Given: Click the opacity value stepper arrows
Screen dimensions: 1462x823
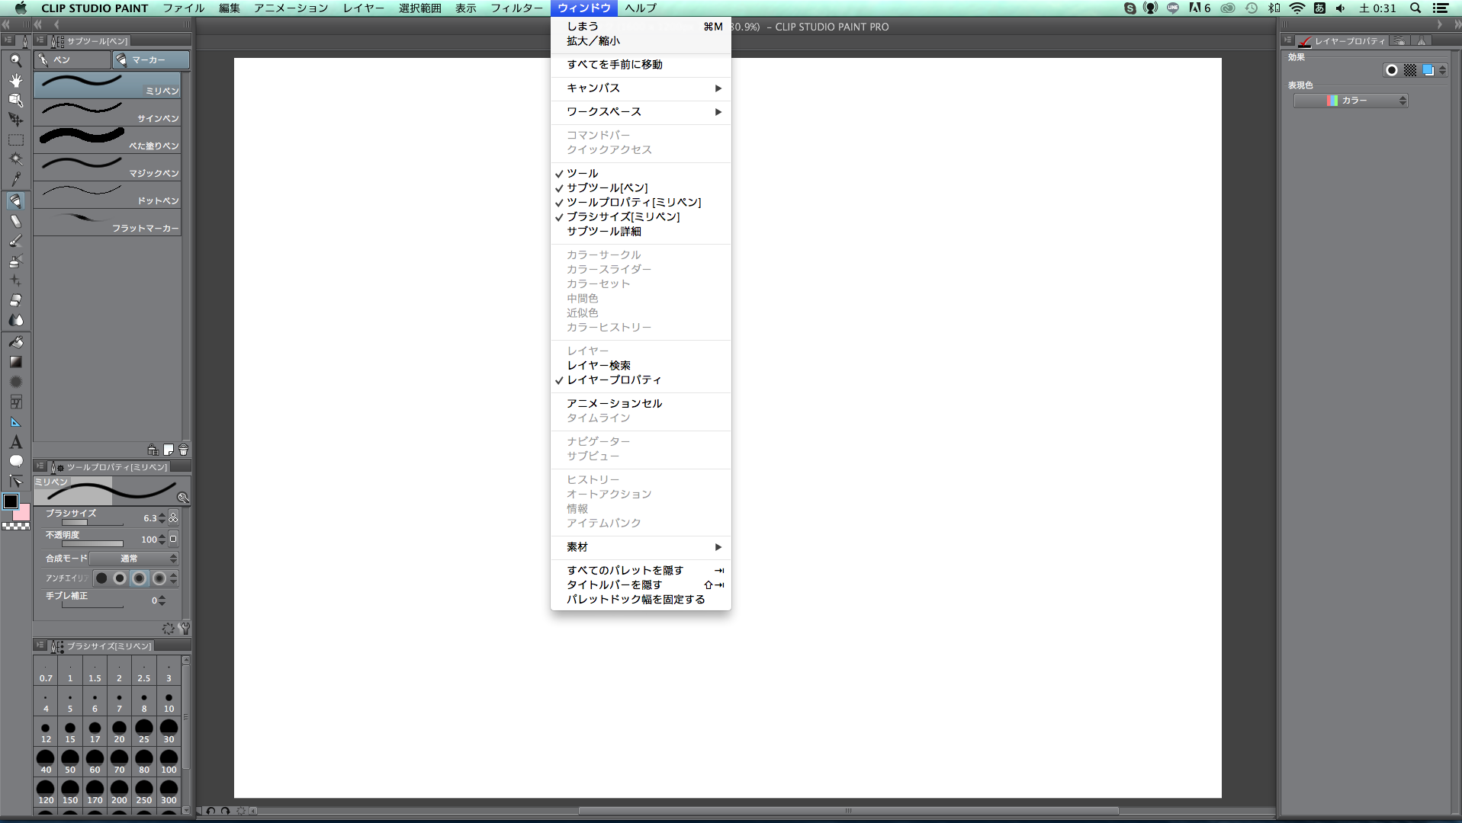Looking at the screenshot, I should pyautogui.click(x=162, y=540).
